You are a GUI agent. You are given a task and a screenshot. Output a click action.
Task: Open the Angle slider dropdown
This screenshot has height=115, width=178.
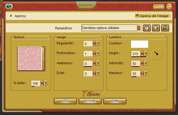(146, 54)
